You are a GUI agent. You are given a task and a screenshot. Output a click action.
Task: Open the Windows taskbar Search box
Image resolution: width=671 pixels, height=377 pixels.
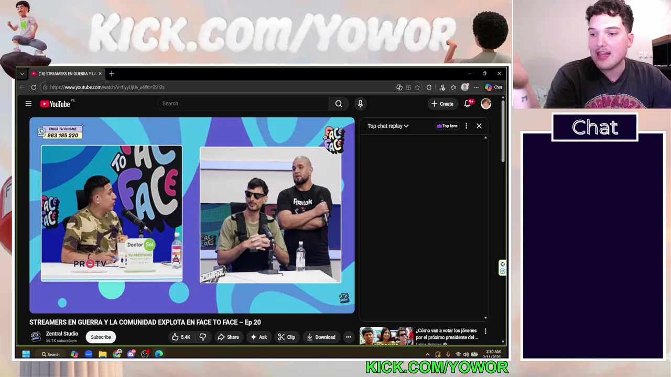pyautogui.click(x=51, y=354)
